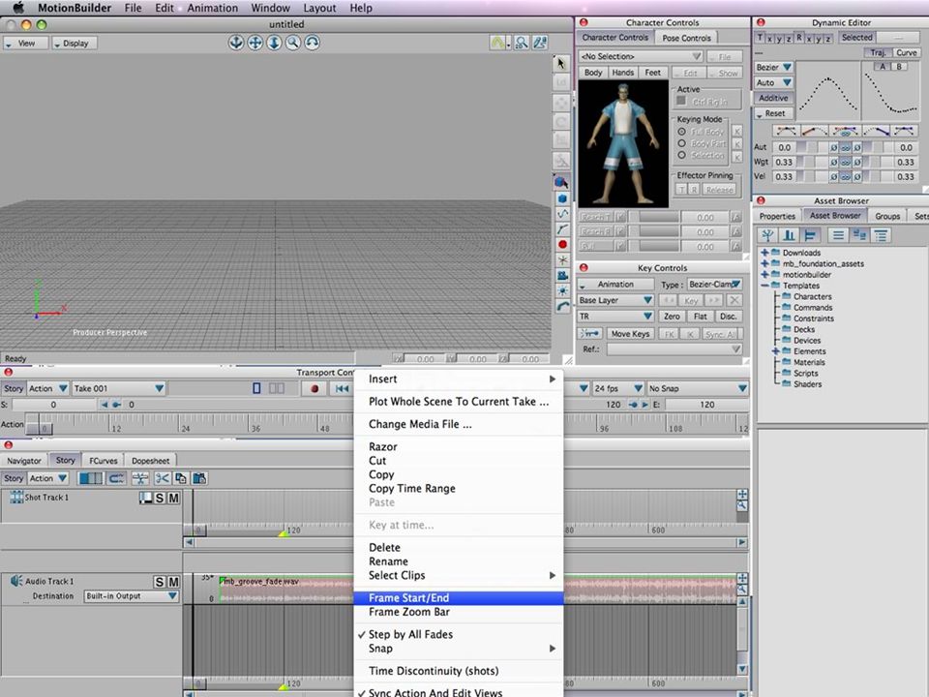Screen dimensions: 929x697
Task: Select Body Part keying mode radio button
Action: pyautogui.click(x=682, y=143)
